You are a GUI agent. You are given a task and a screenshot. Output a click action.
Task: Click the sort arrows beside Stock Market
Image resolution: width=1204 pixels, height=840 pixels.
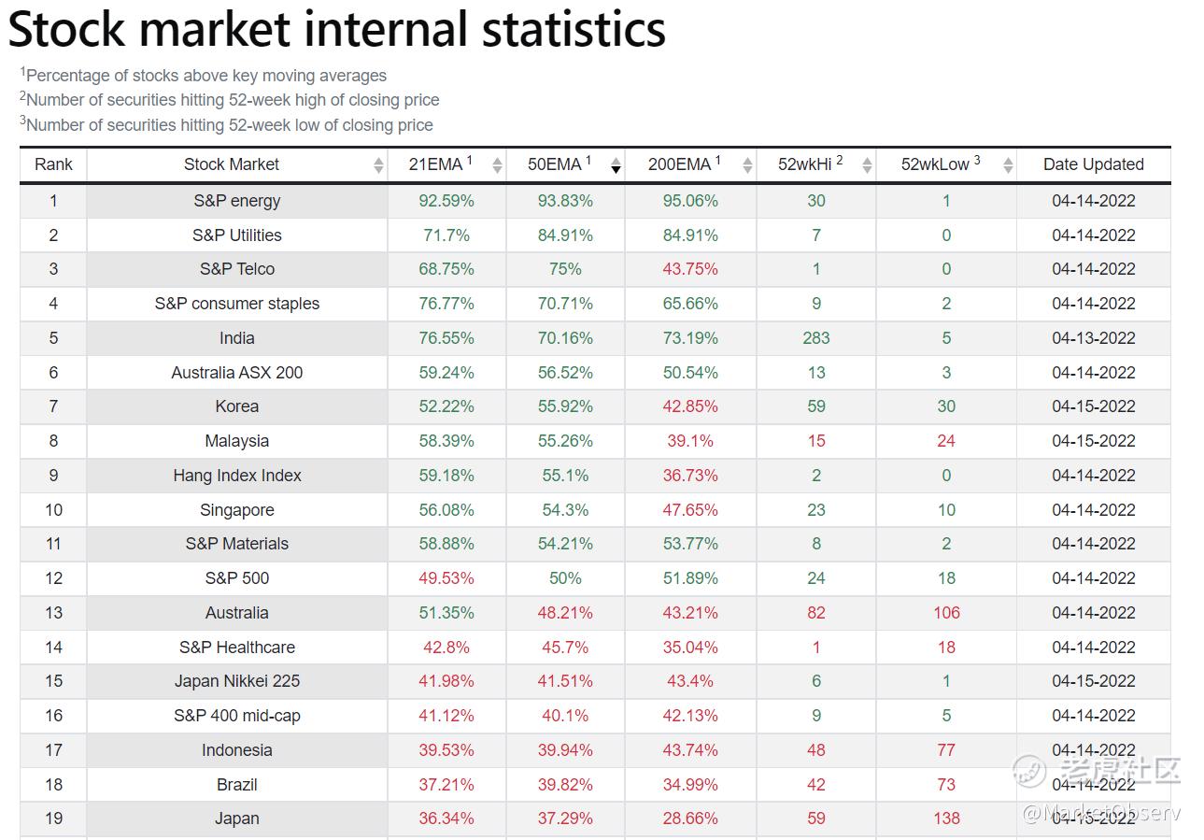(378, 165)
